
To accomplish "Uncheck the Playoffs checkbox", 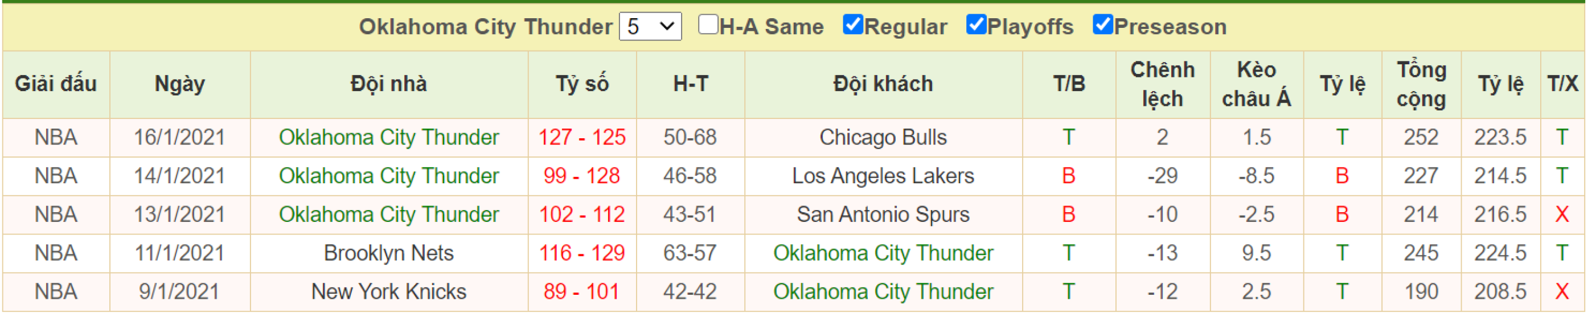I will pos(976,25).
